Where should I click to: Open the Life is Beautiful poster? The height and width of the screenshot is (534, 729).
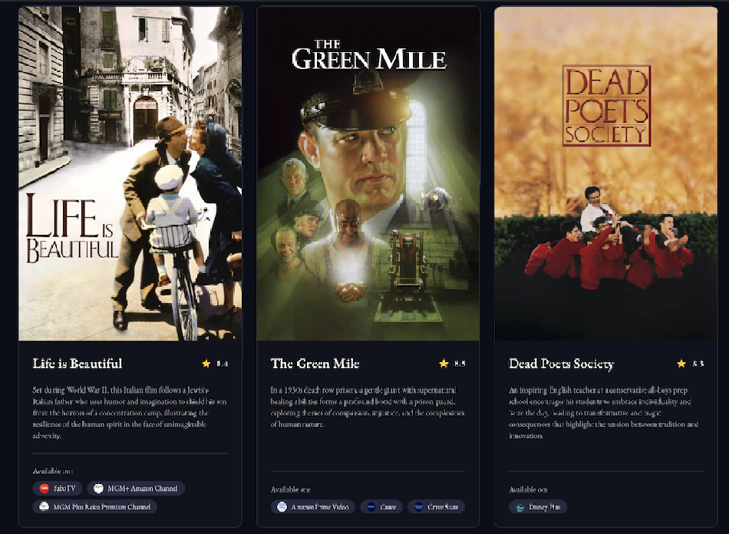[x=130, y=174]
